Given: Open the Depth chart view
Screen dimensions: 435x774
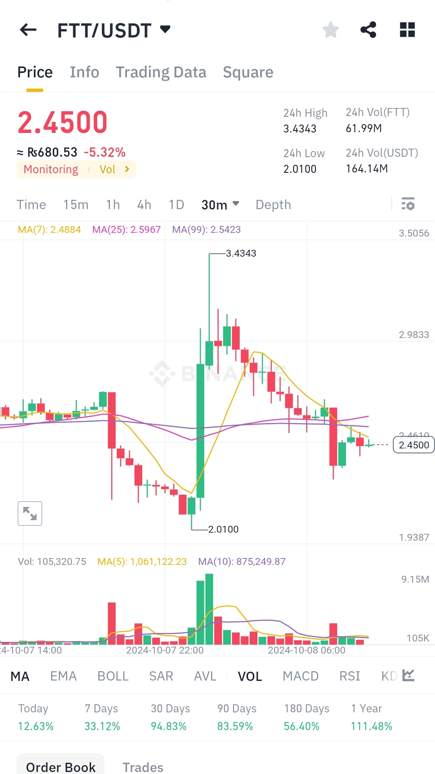Looking at the screenshot, I should click(273, 205).
